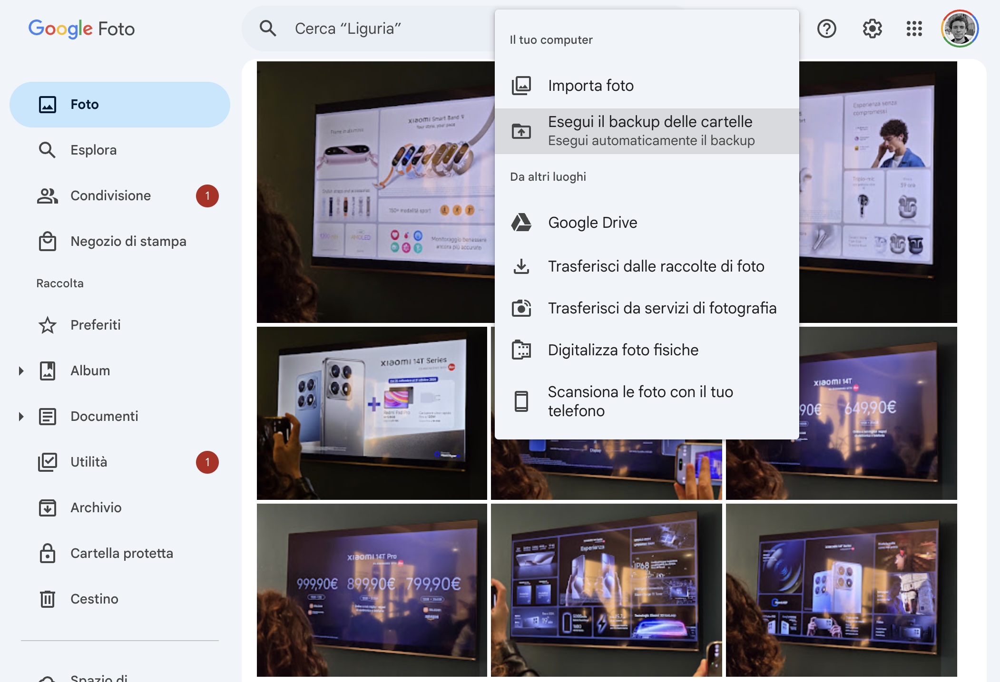The height and width of the screenshot is (682, 1000).
Task: Click the Negozio di stampa bag icon
Action: point(48,242)
